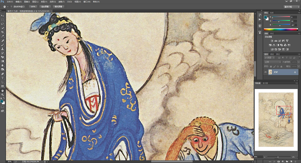
Task: Toggle visibility of the 背景 layer
Action: [x=266, y=72]
